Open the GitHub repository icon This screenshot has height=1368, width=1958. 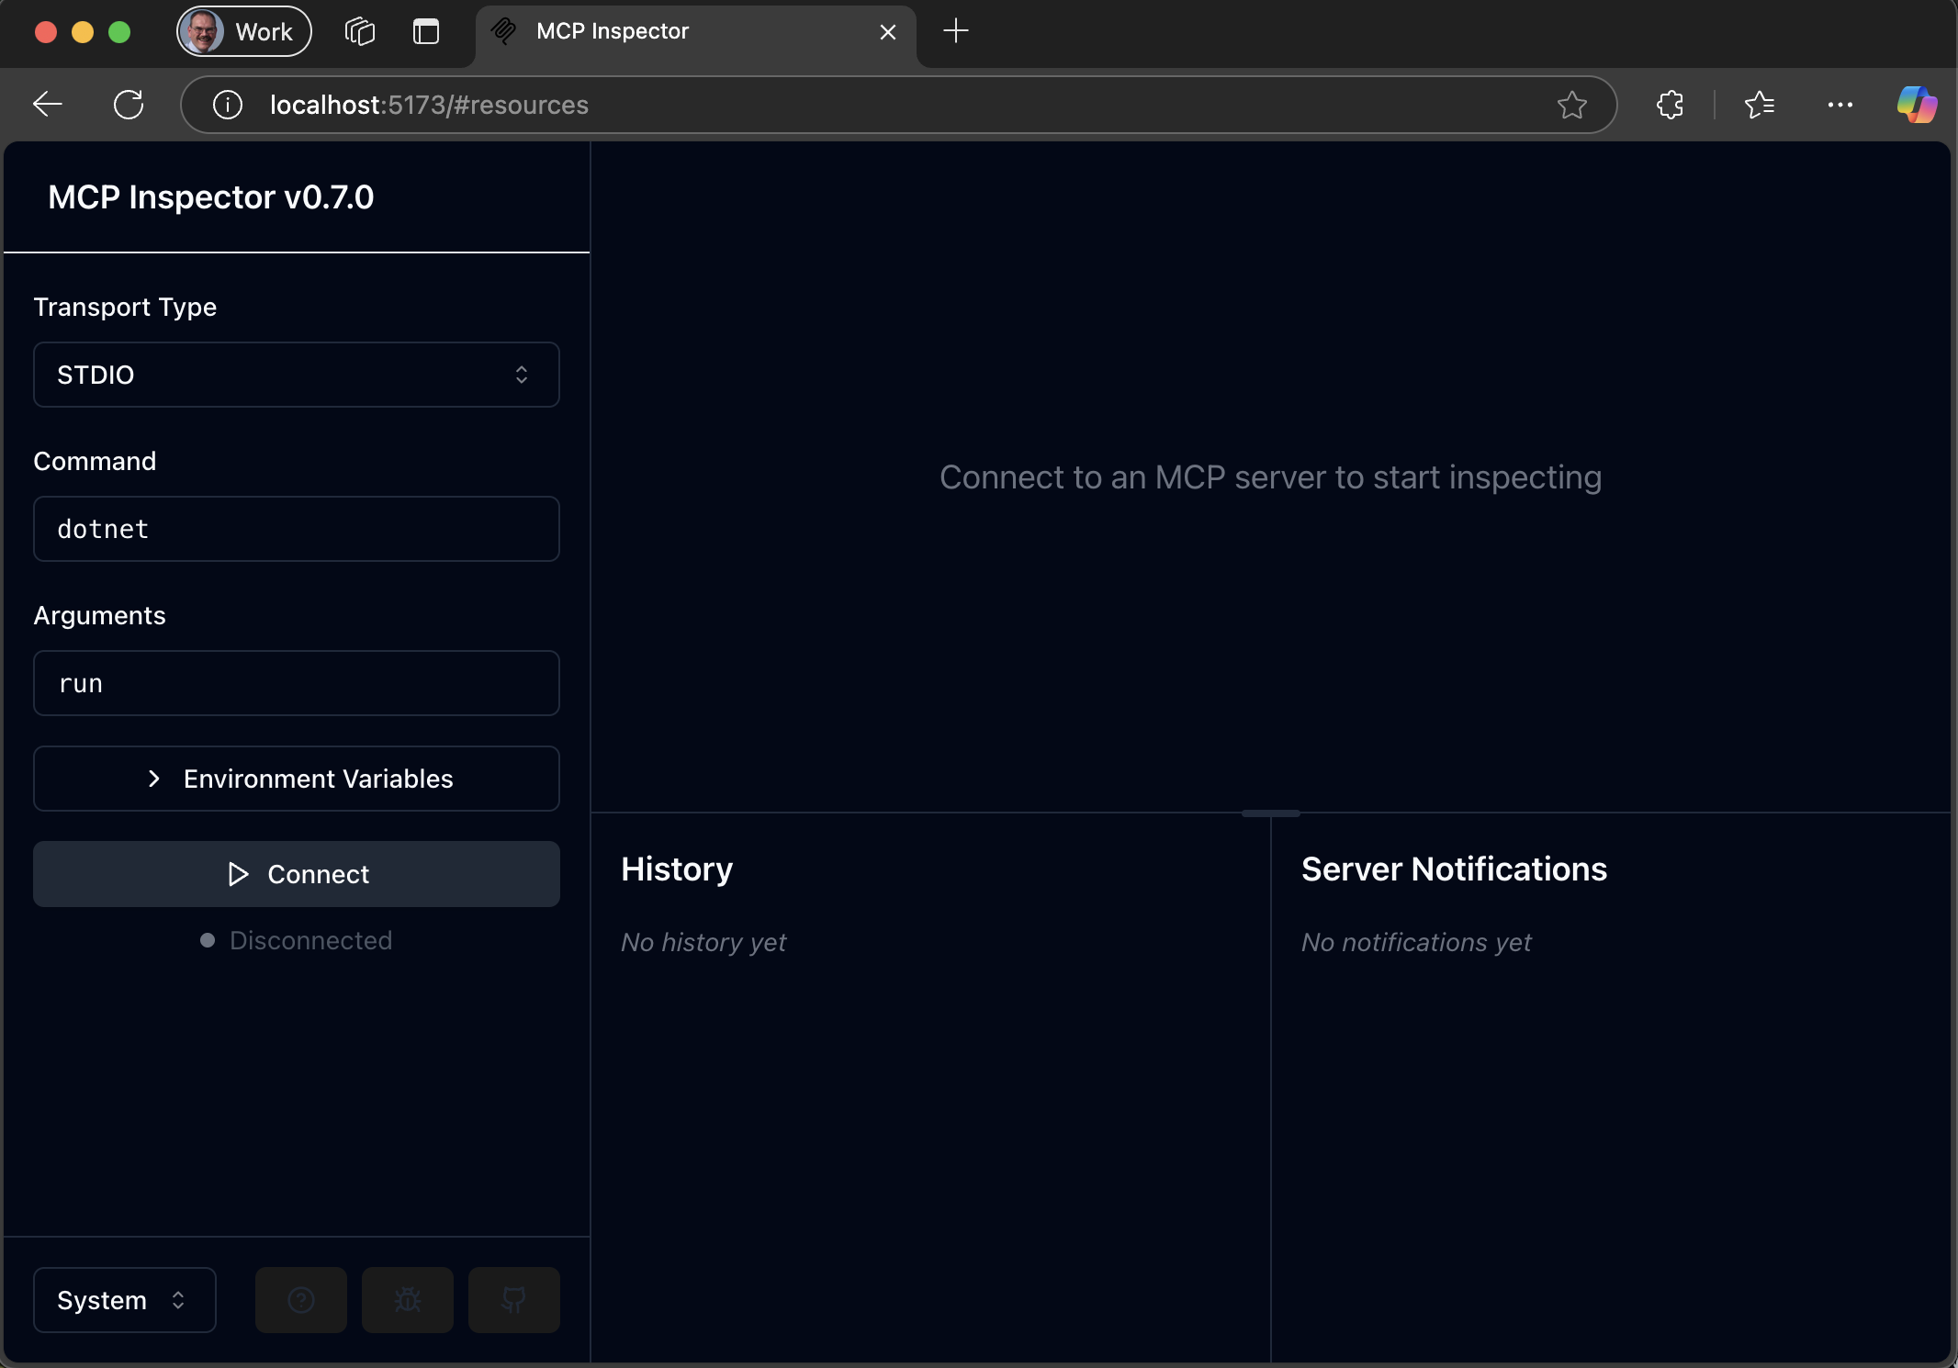(x=514, y=1300)
